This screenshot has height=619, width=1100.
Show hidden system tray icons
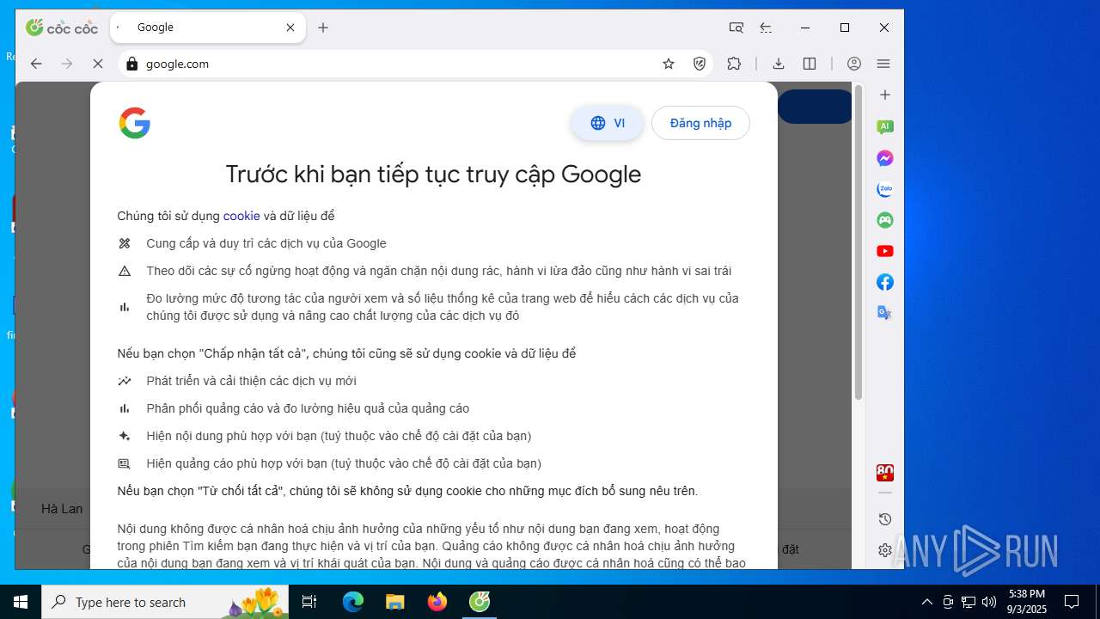(926, 602)
